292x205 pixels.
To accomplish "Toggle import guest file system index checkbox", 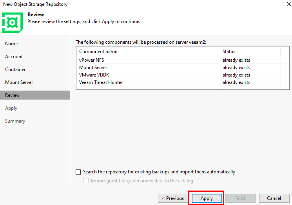I will pos(86,181).
